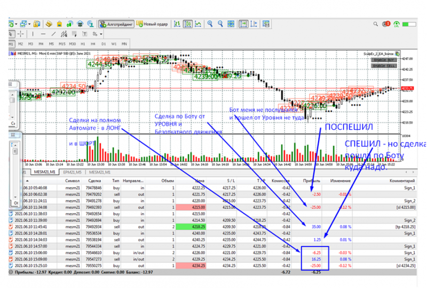Select deal 79546610 in the table
427x288 pixels.
(212, 253)
